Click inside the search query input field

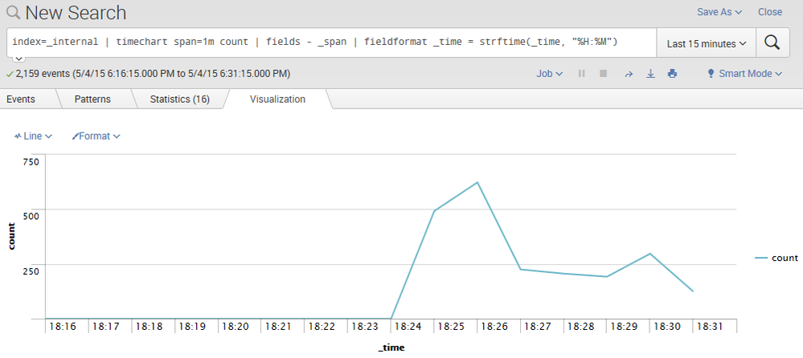coord(330,42)
